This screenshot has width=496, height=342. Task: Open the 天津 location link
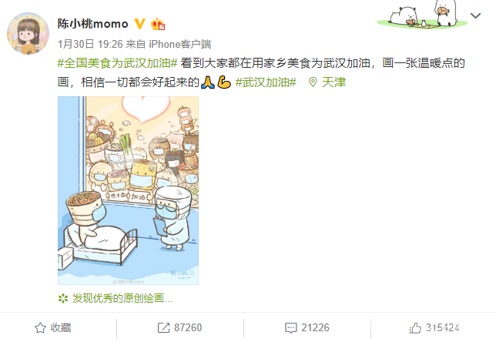tap(333, 82)
